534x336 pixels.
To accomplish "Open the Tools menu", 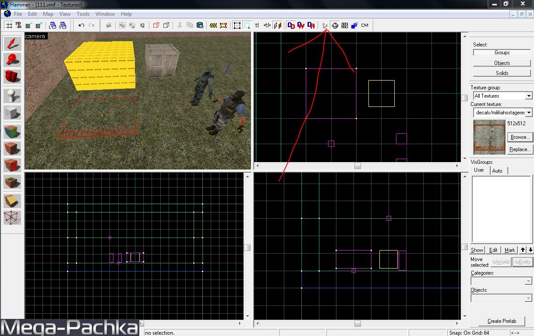I will 83,14.
